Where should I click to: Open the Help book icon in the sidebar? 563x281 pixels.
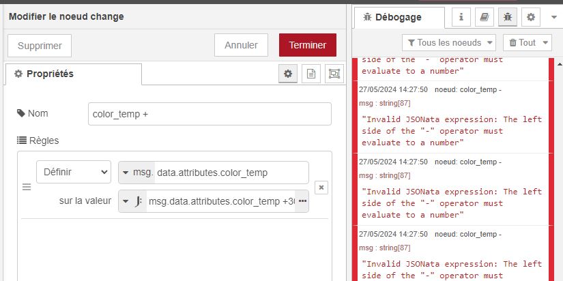pyautogui.click(x=485, y=17)
